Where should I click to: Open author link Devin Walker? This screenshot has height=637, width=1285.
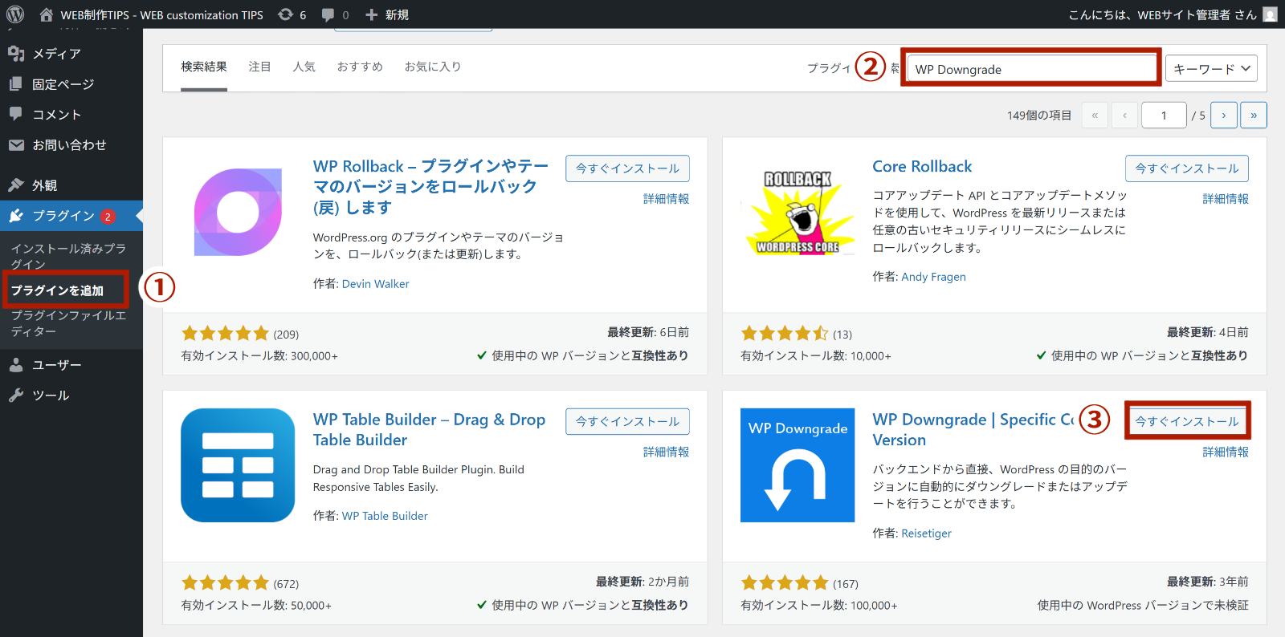(x=375, y=284)
